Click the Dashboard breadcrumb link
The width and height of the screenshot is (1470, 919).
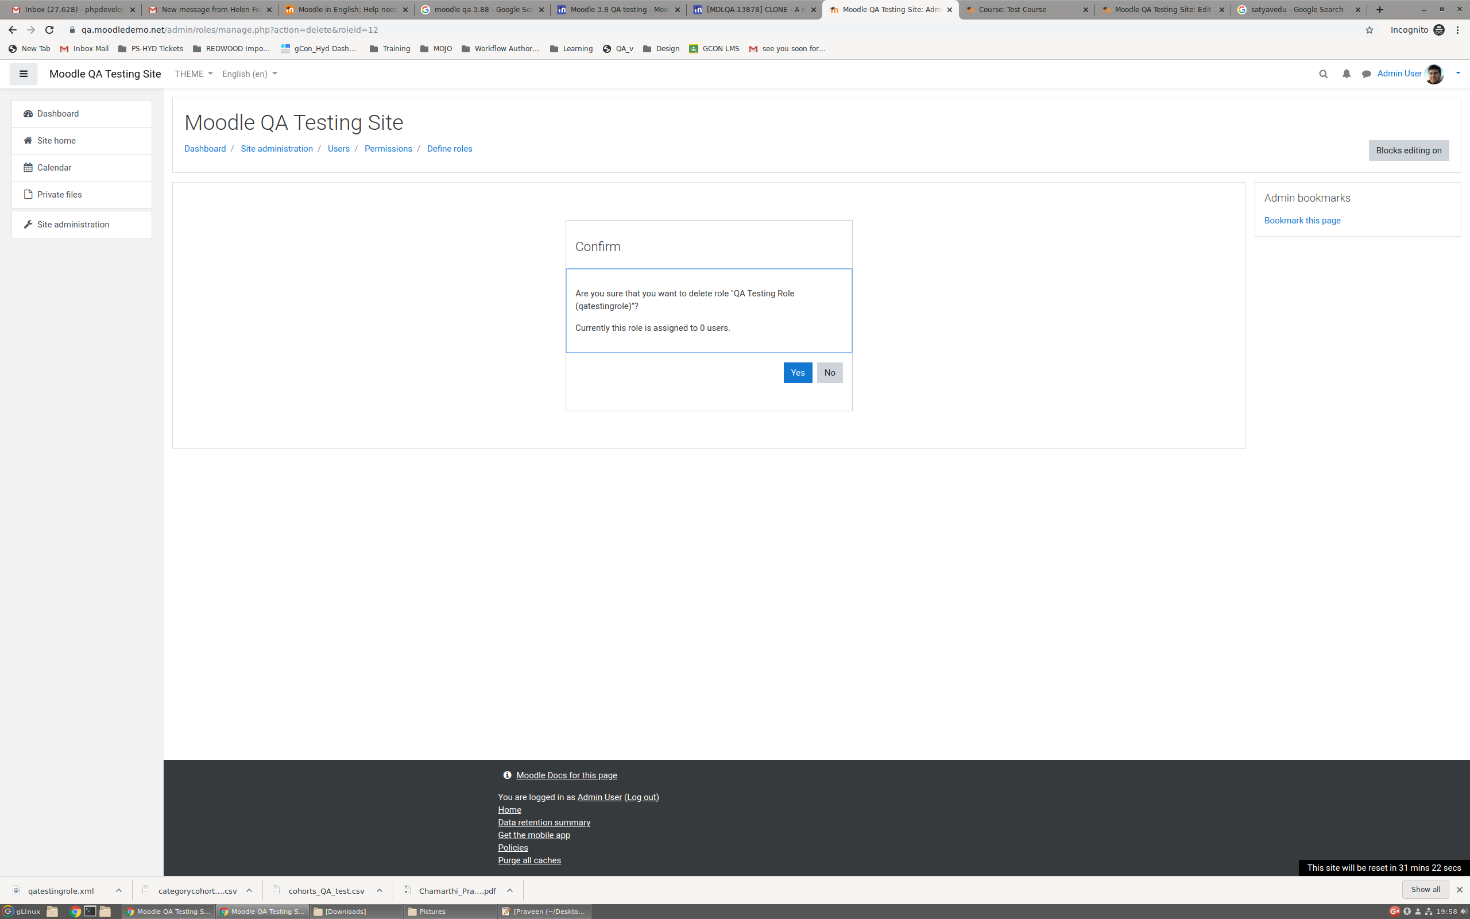pos(204,149)
